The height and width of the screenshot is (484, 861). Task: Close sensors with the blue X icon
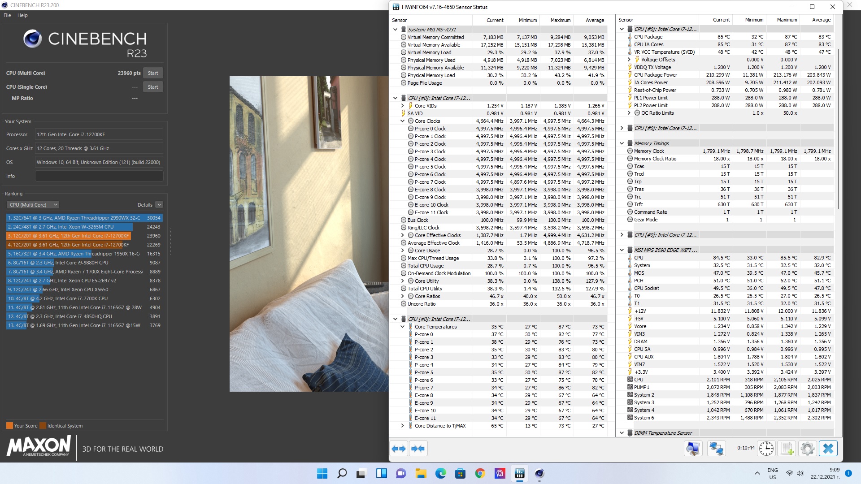point(828,449)
